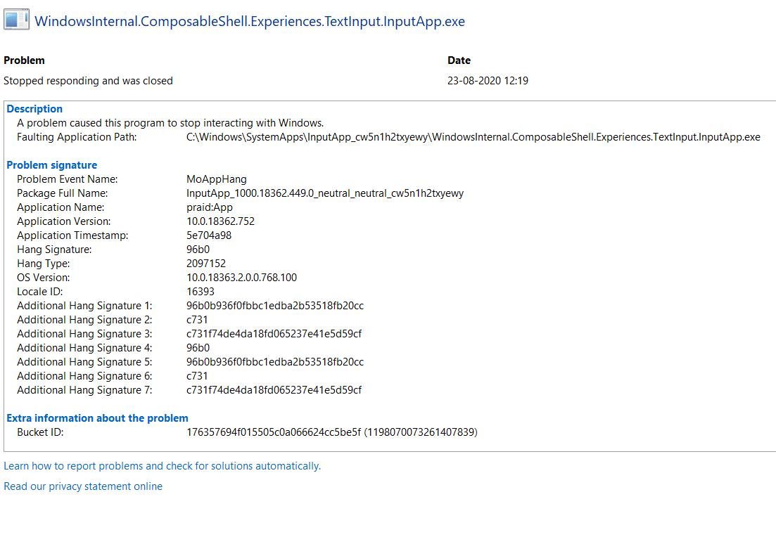This screenshot has height=537, width=776.
Task: Click the application icon beside the title
Action: 16,20
